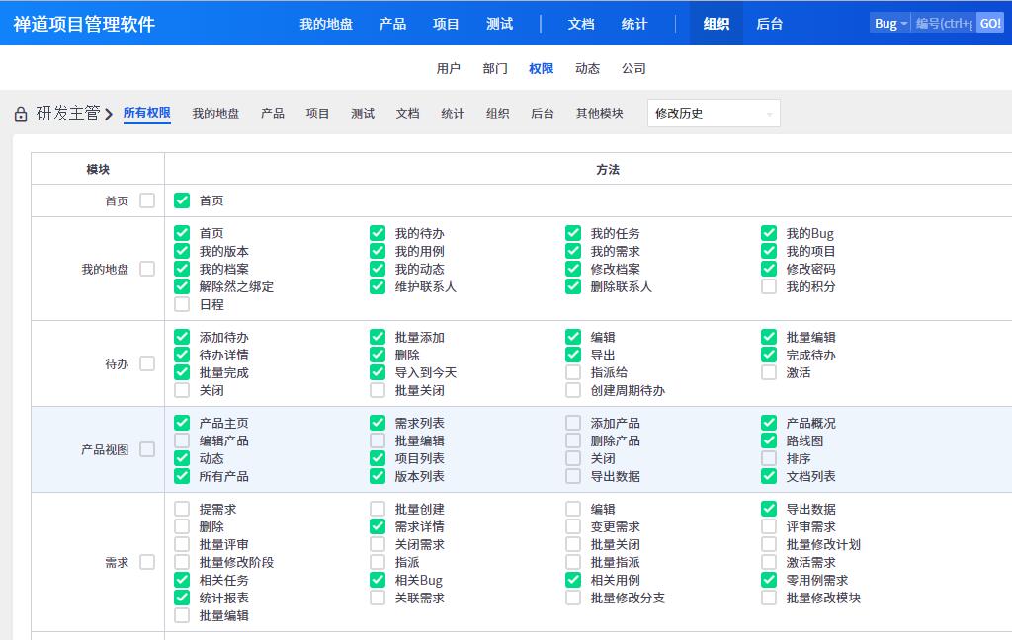Expand the 修改历史 dropdown
This screenshot has height=640, width=1012.
[x=713, y=114]
